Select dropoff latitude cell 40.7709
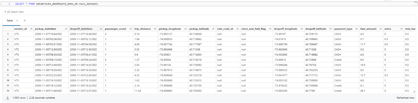 [318, 91]
